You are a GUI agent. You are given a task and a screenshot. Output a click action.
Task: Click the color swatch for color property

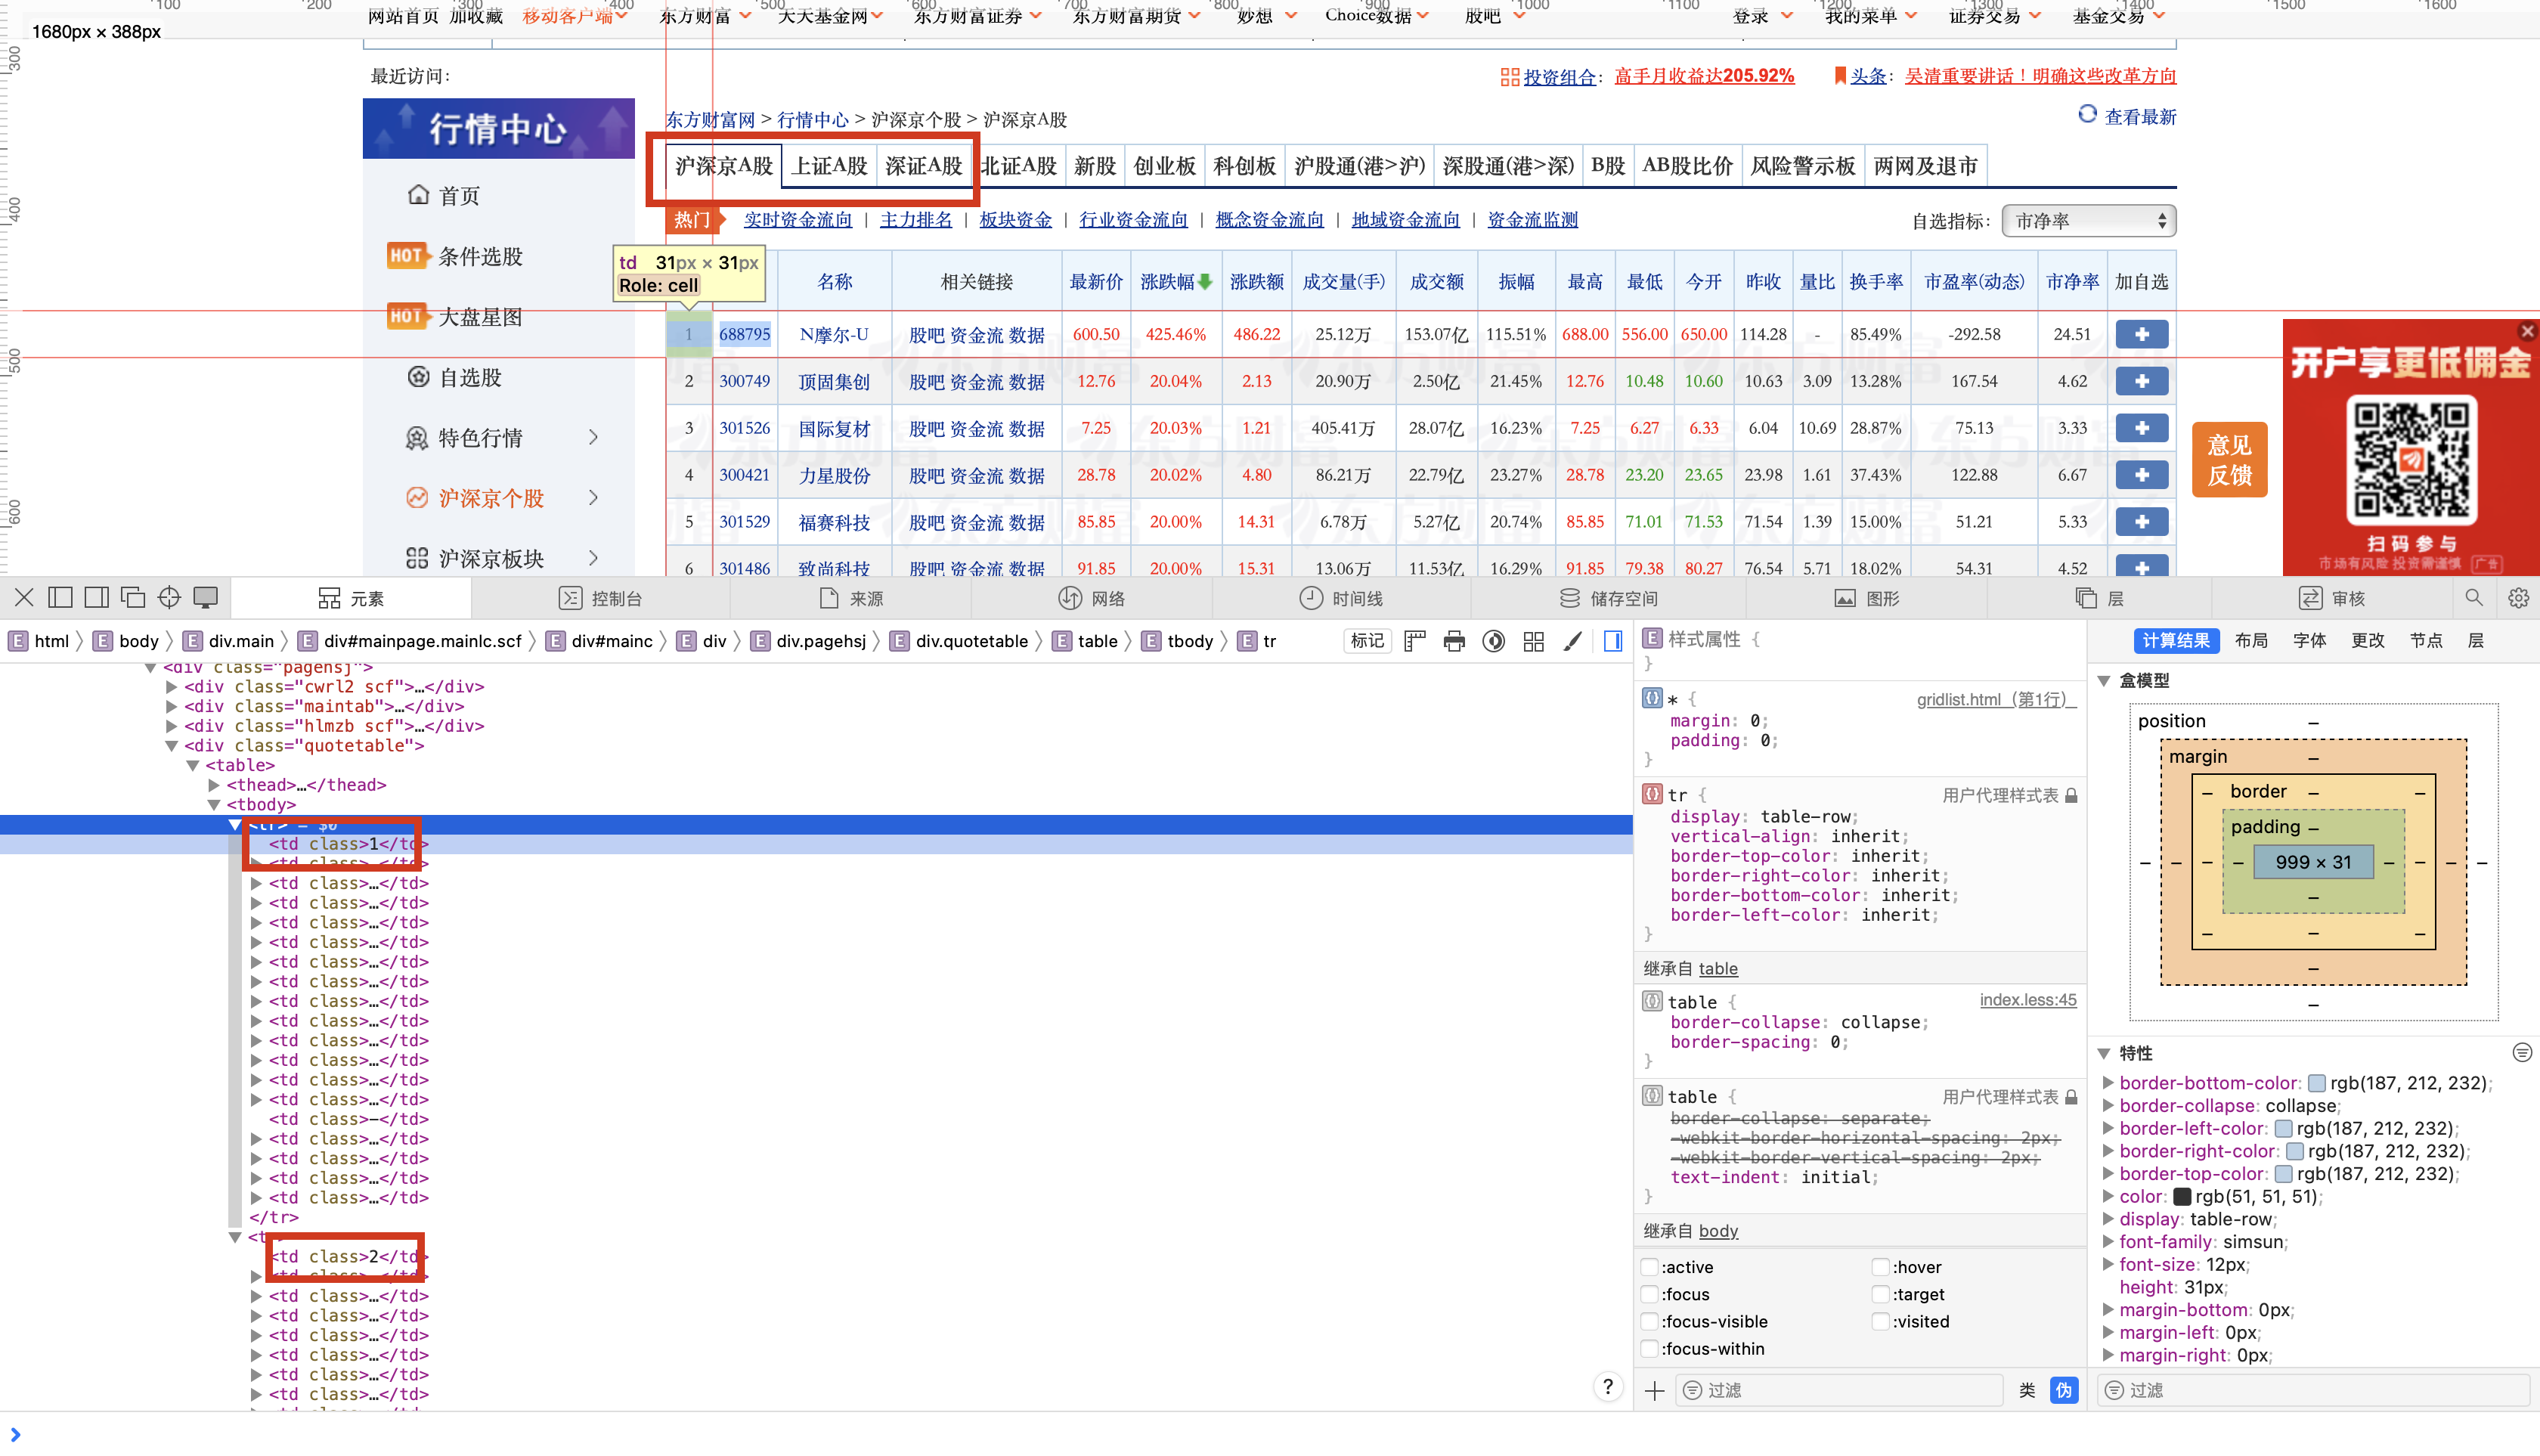2182,1197
